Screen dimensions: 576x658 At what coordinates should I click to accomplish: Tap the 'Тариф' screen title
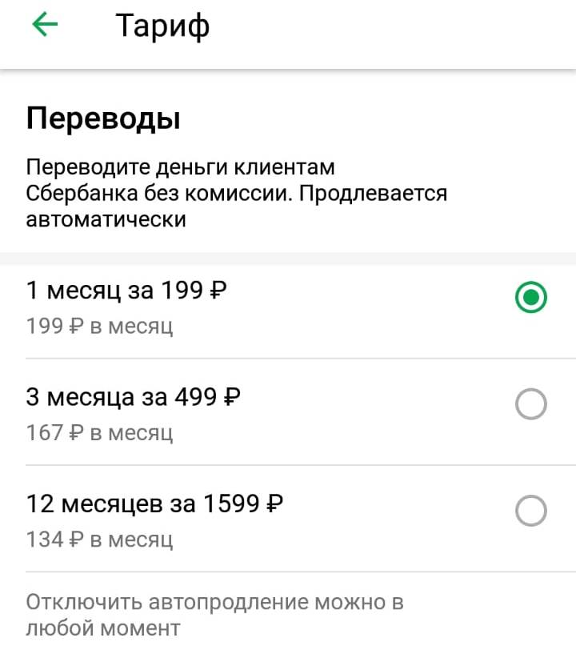(162, 26)
